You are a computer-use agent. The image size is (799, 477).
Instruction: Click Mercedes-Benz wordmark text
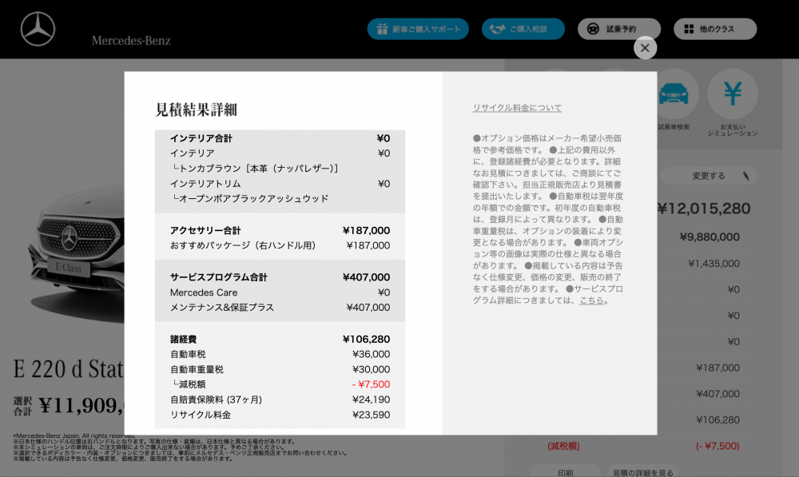pos(131,41)
